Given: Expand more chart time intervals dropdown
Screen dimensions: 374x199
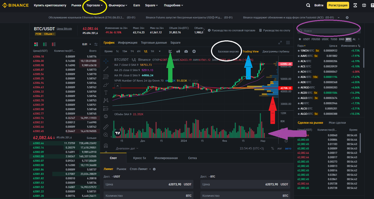Looking at the screenshot, I should coord(160,51).
